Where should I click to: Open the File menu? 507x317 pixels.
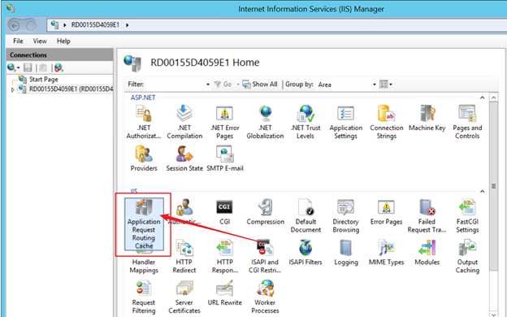(x=18, y=41)
